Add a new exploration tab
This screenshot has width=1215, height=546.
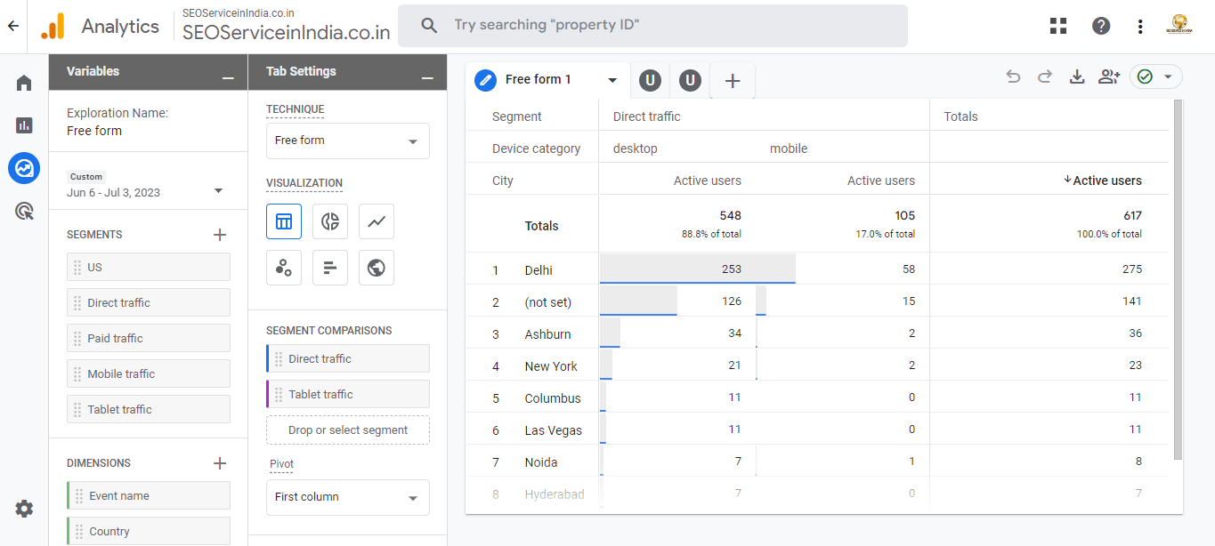(733, 81)
